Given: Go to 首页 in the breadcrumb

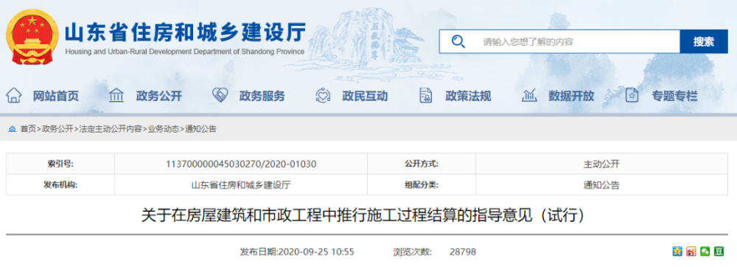Looking at the screenshot, I should pos(28,129).
